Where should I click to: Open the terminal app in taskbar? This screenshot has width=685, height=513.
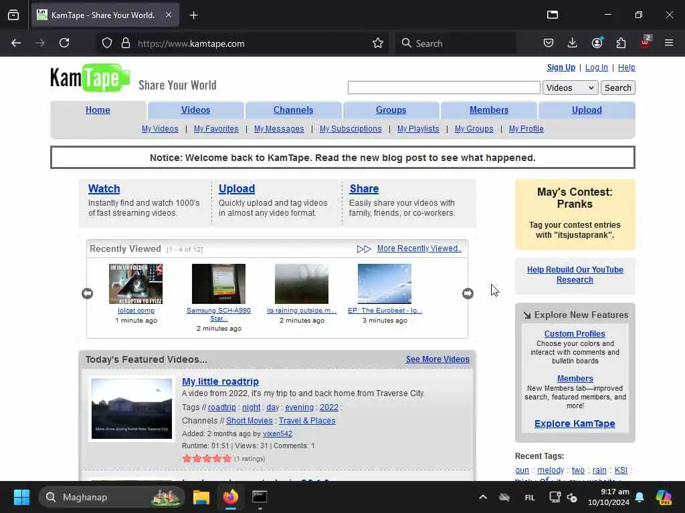click(x=260, y=497)
